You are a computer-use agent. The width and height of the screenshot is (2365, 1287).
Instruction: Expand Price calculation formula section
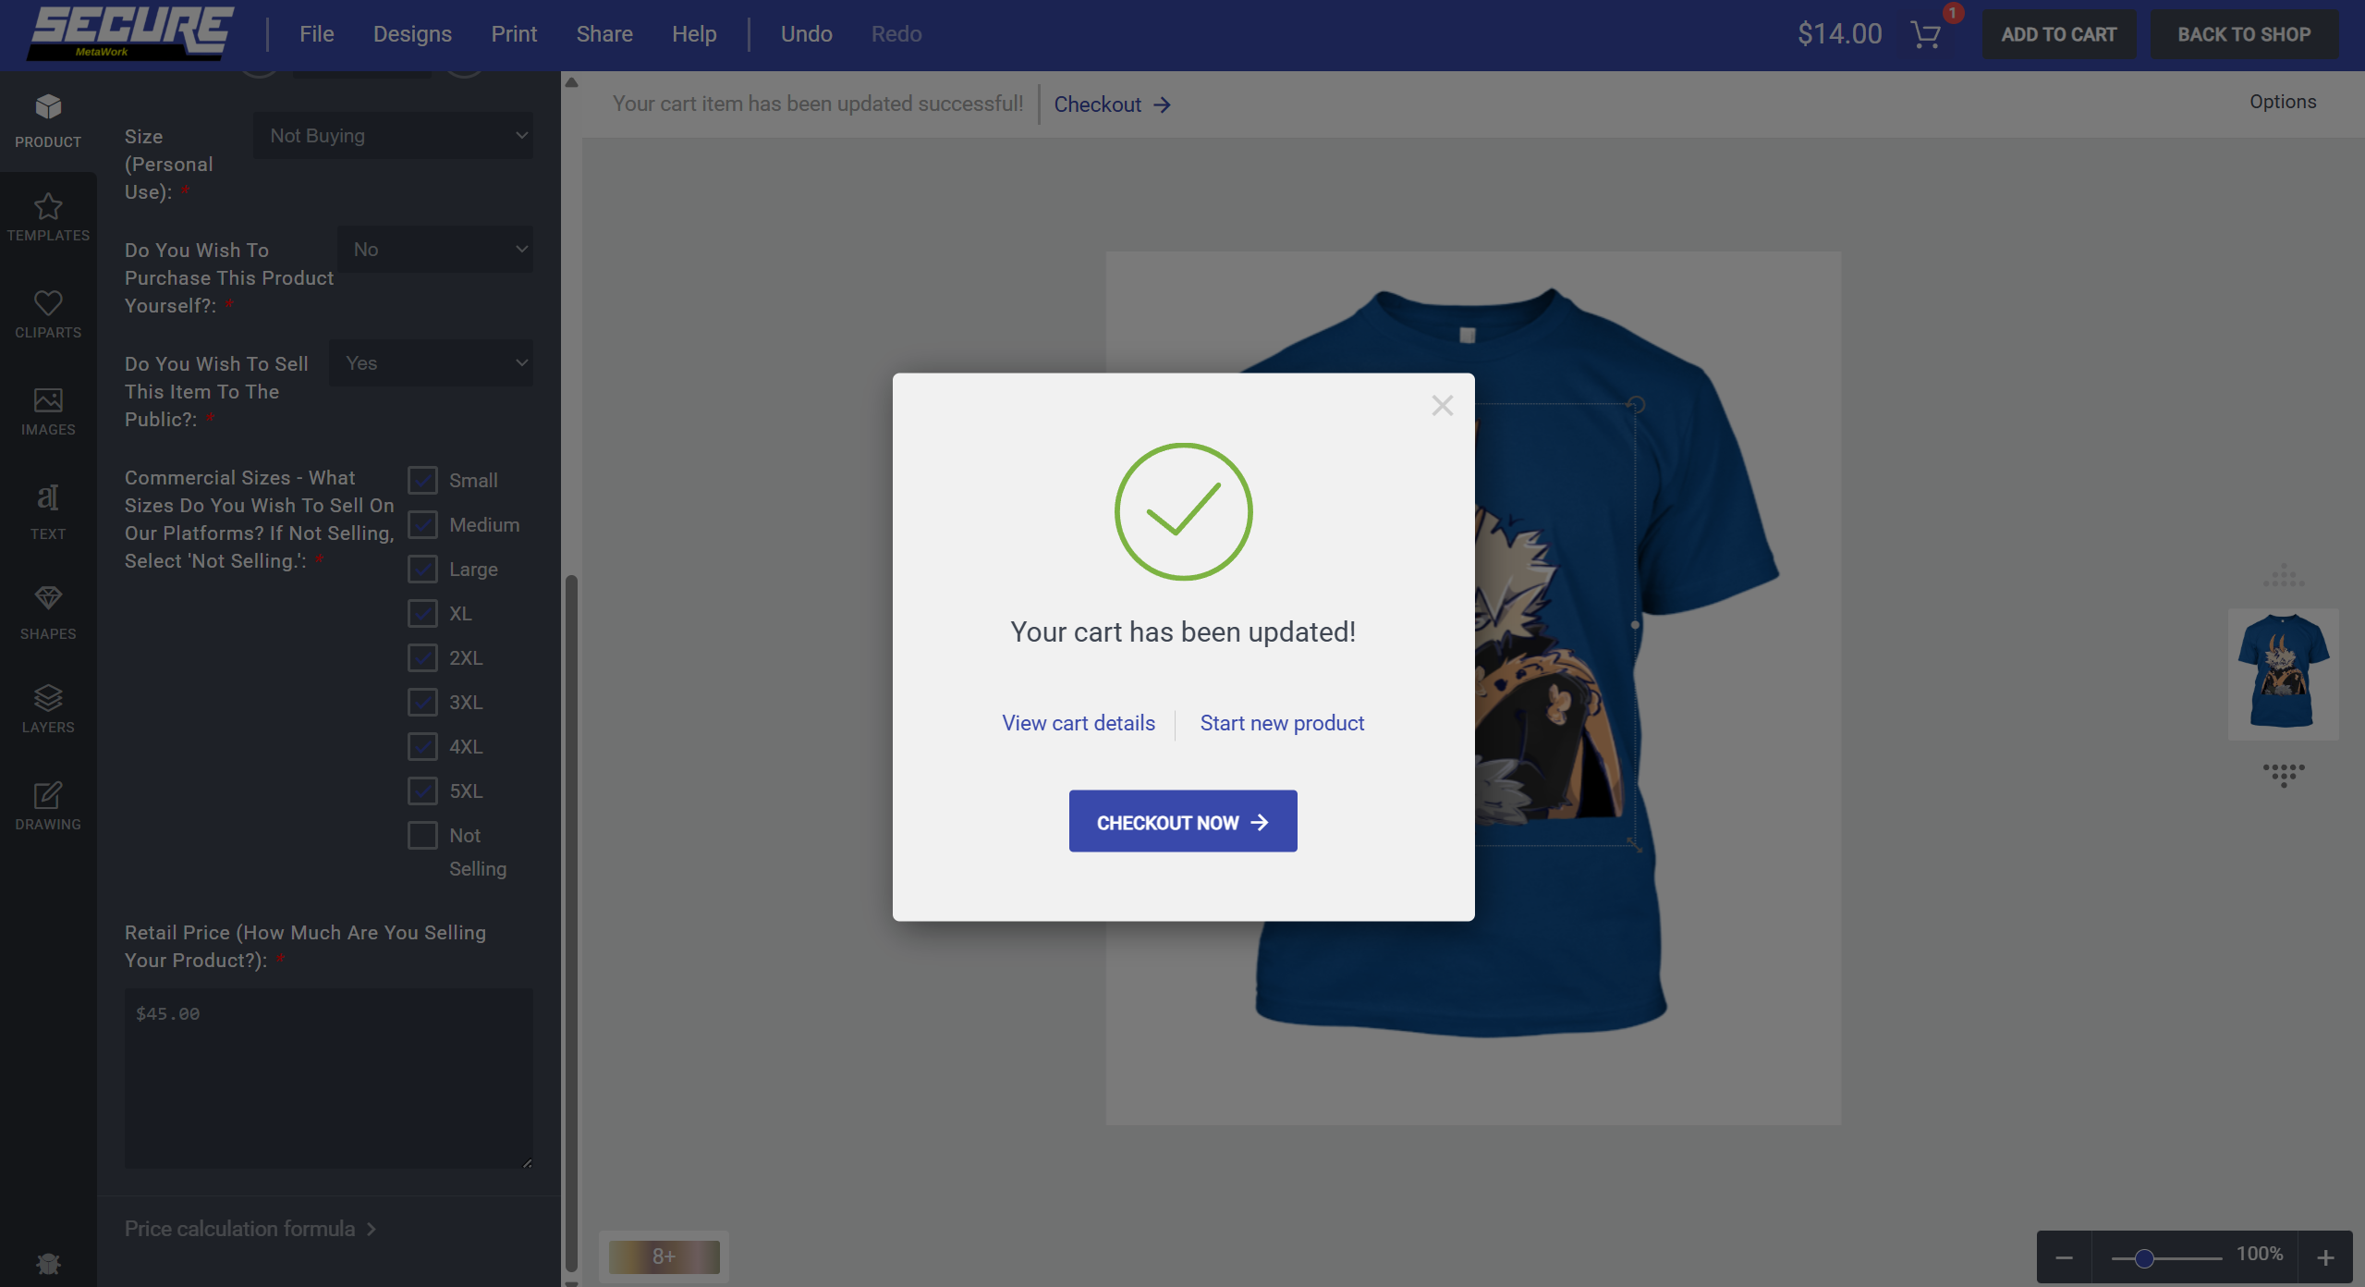[x=250, y=1229]
